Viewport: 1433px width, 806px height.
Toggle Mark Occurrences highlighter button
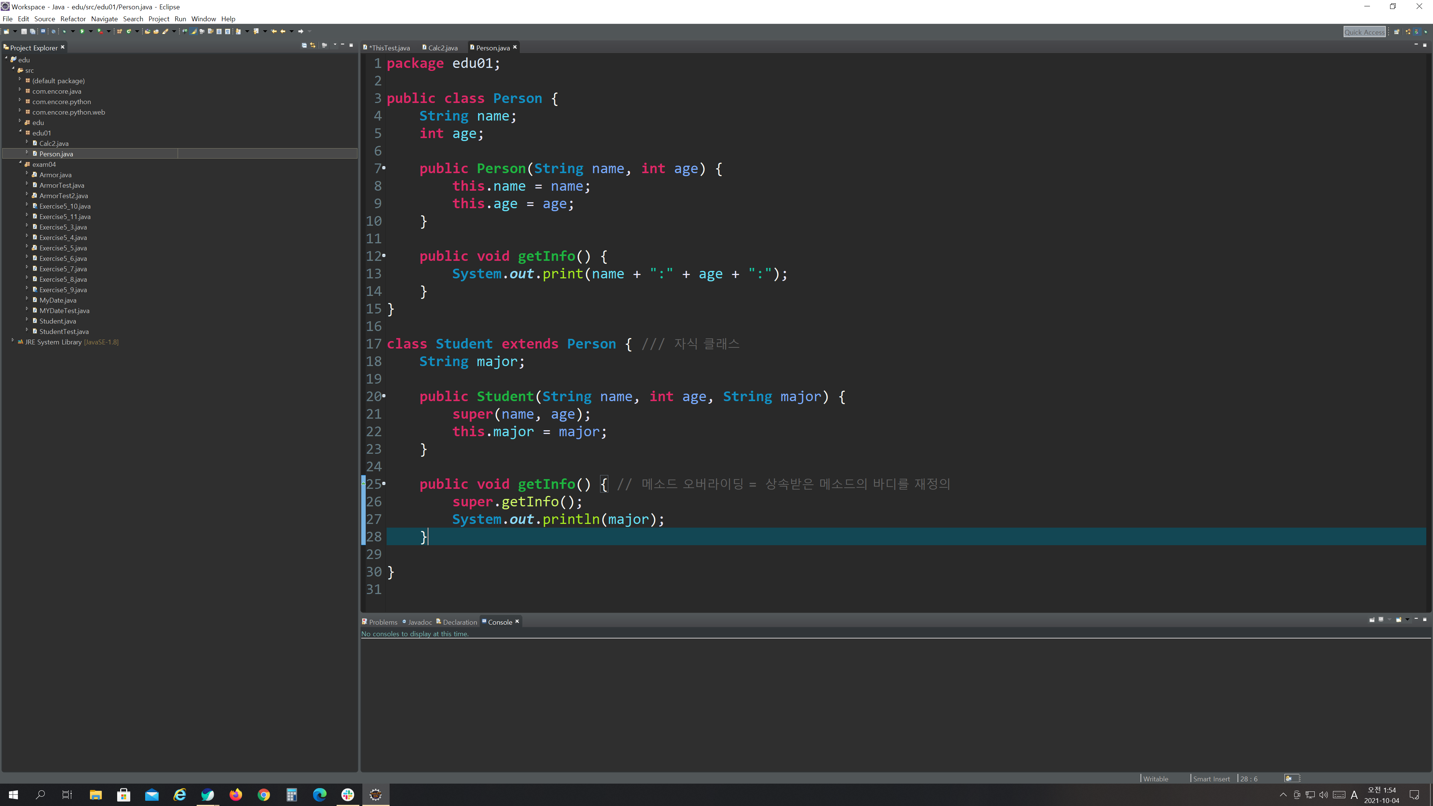pos(193,31)
